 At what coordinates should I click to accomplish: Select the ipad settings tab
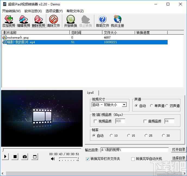click(x=92, y=92)
